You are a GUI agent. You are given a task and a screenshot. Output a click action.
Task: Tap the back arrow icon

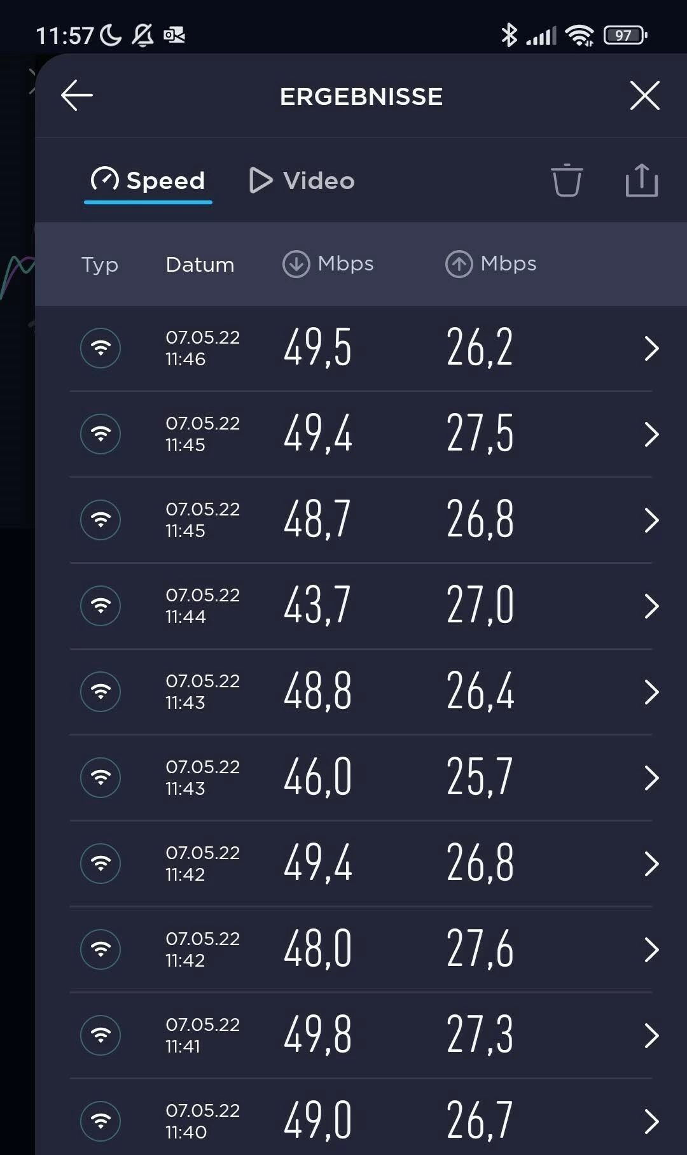click(x=77, y=95)
